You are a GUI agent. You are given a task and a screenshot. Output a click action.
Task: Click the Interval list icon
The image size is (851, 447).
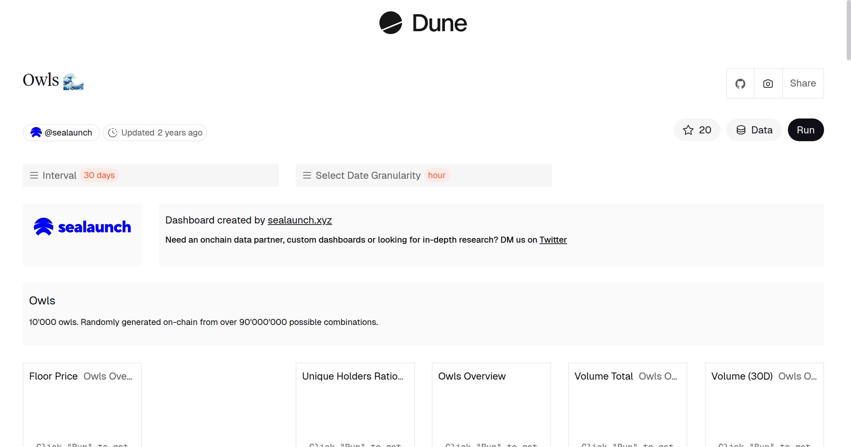[x=34, y=175]
